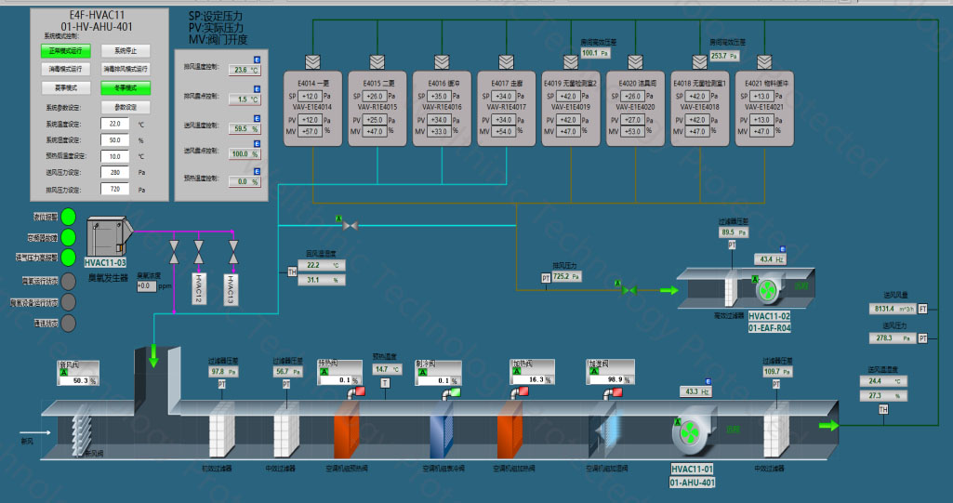Click the E icon above the 23.6 °C value

pyautogui.click(x=258, y=60)
